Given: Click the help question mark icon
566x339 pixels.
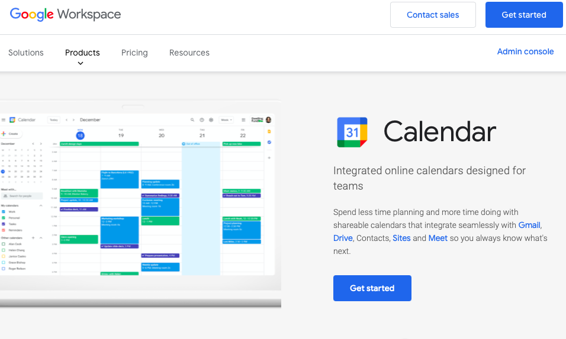Looking at the screenshot, I should pyautogui.click(x=201, y=120).
